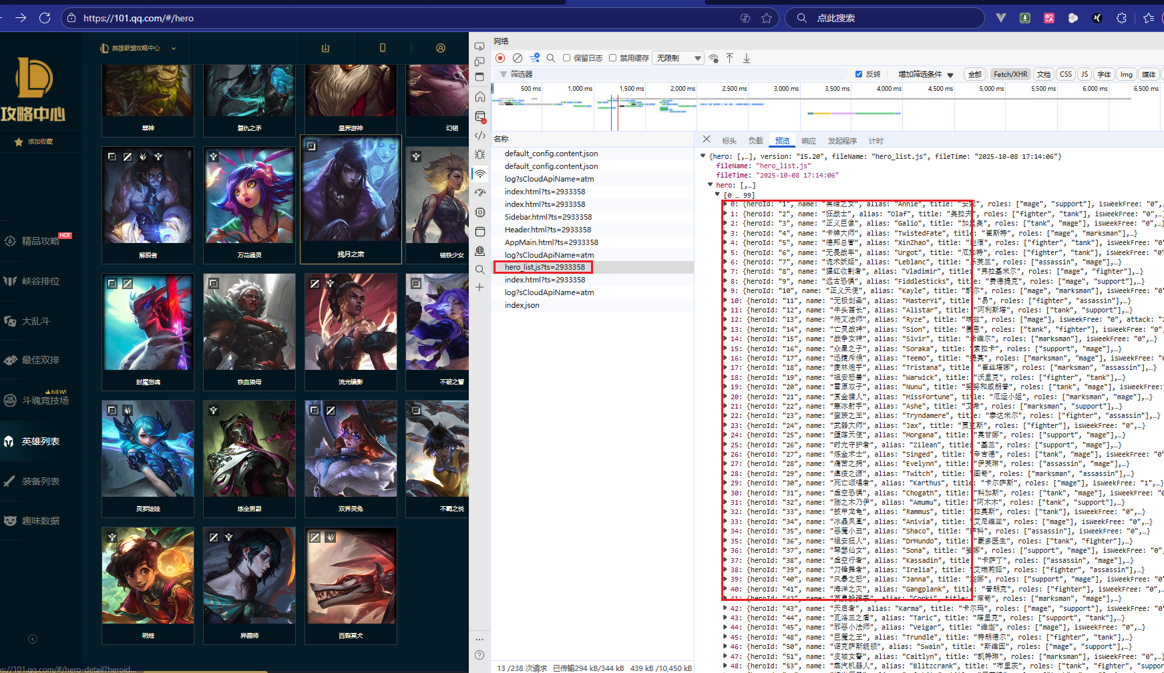Export HAR file with down-arrow icon
Image resolution: width=1164 pixels, height=673 pixels.
[x=747, y=58]
